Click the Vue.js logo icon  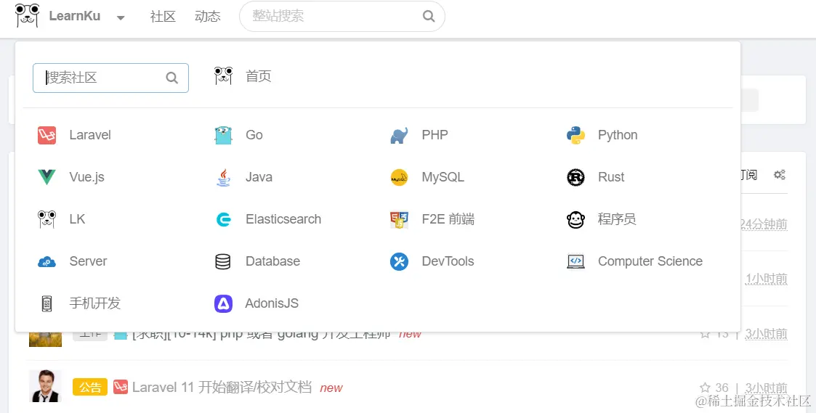pos(47,177)
